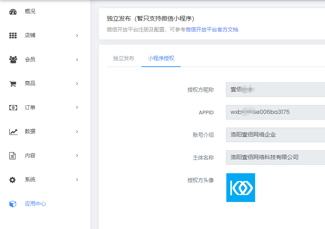Click the APPID input field
Screen dimensions: 325x229
click(275, 112)
